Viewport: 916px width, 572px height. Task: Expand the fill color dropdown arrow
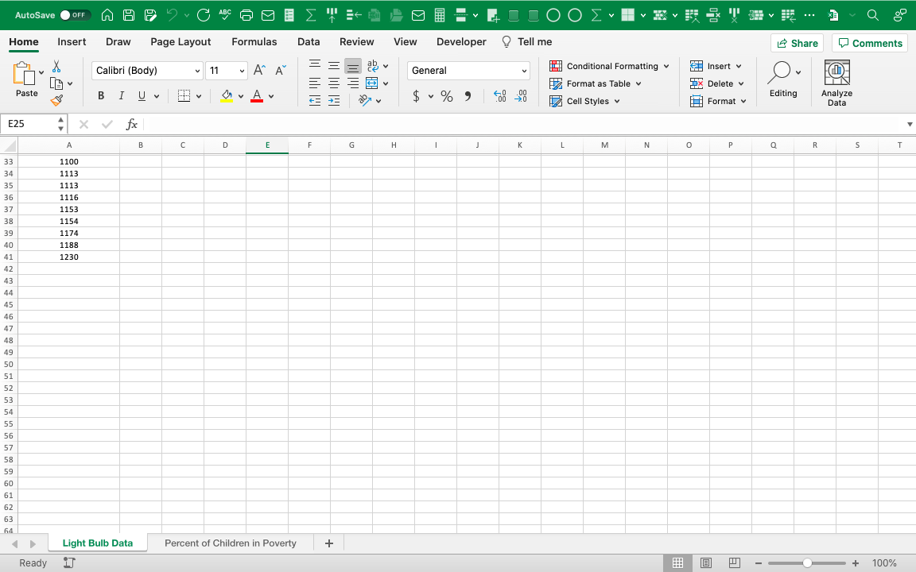[x=241, y=96]
